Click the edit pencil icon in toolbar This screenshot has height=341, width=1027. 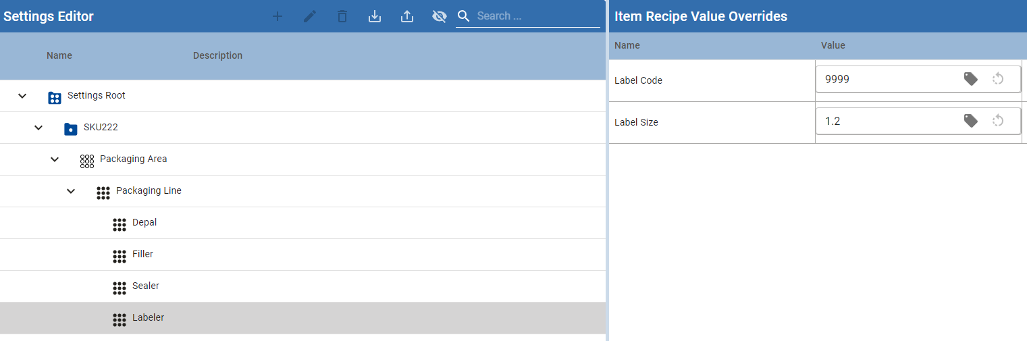pos(310,16)
